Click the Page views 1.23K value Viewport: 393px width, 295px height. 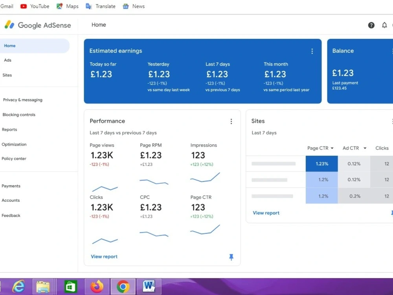[102, 155]
